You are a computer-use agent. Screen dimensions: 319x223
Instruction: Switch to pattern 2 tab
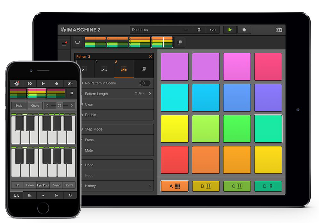[x=104, y=68]
